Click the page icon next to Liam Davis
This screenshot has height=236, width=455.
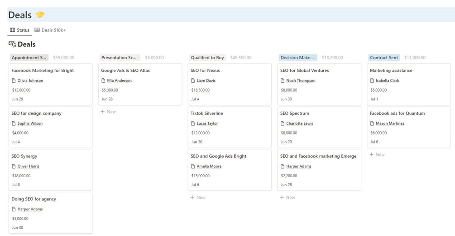point(193,81)
